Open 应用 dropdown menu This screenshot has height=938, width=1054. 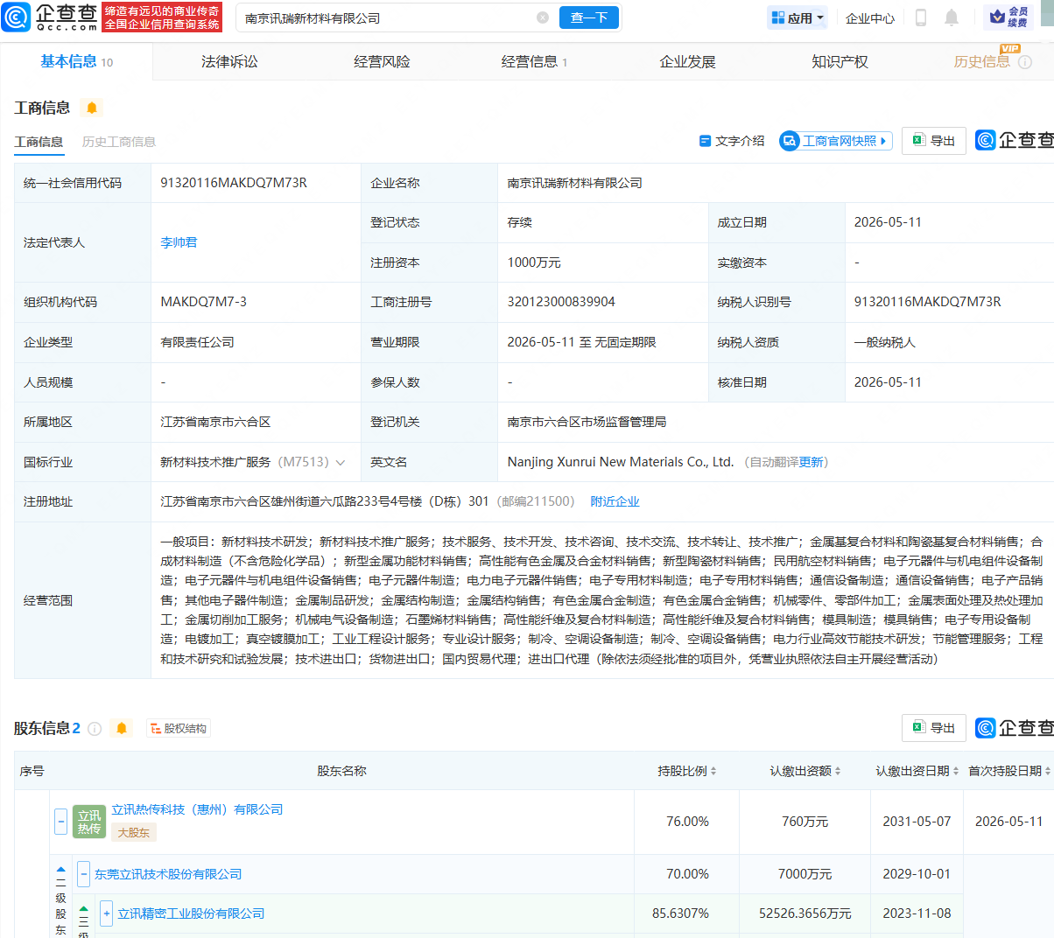pyautogui.click(x=798, y=17)
